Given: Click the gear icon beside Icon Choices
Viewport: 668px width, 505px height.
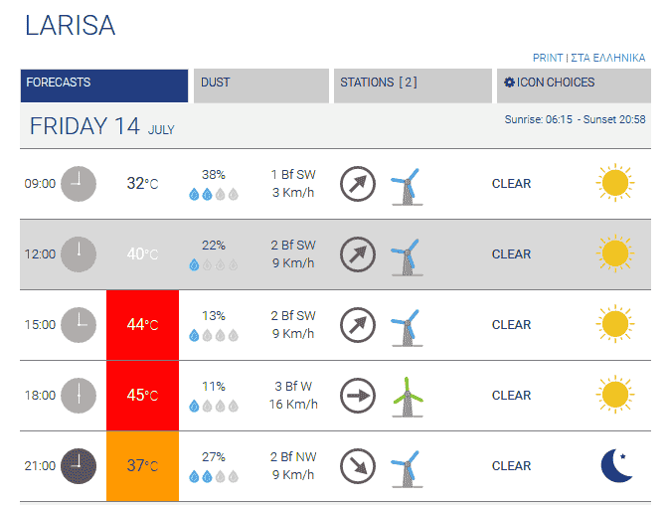Looking at the screenshot, I should click(x=509, y=83).
